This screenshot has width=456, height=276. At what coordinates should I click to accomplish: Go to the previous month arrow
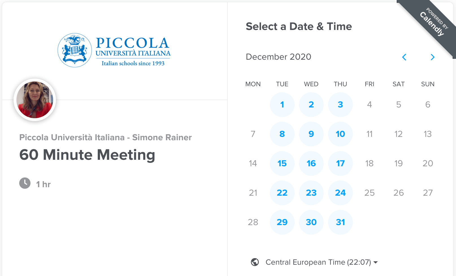pos(404,57)
